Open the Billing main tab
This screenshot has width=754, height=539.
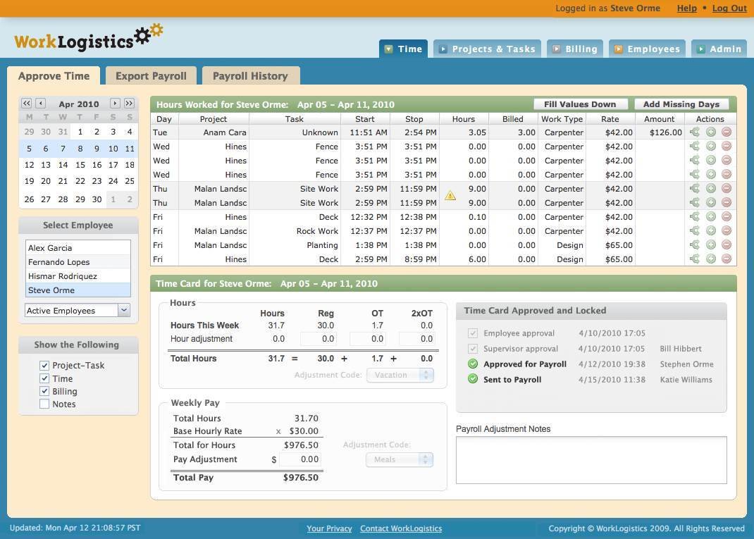click(574, 49)
